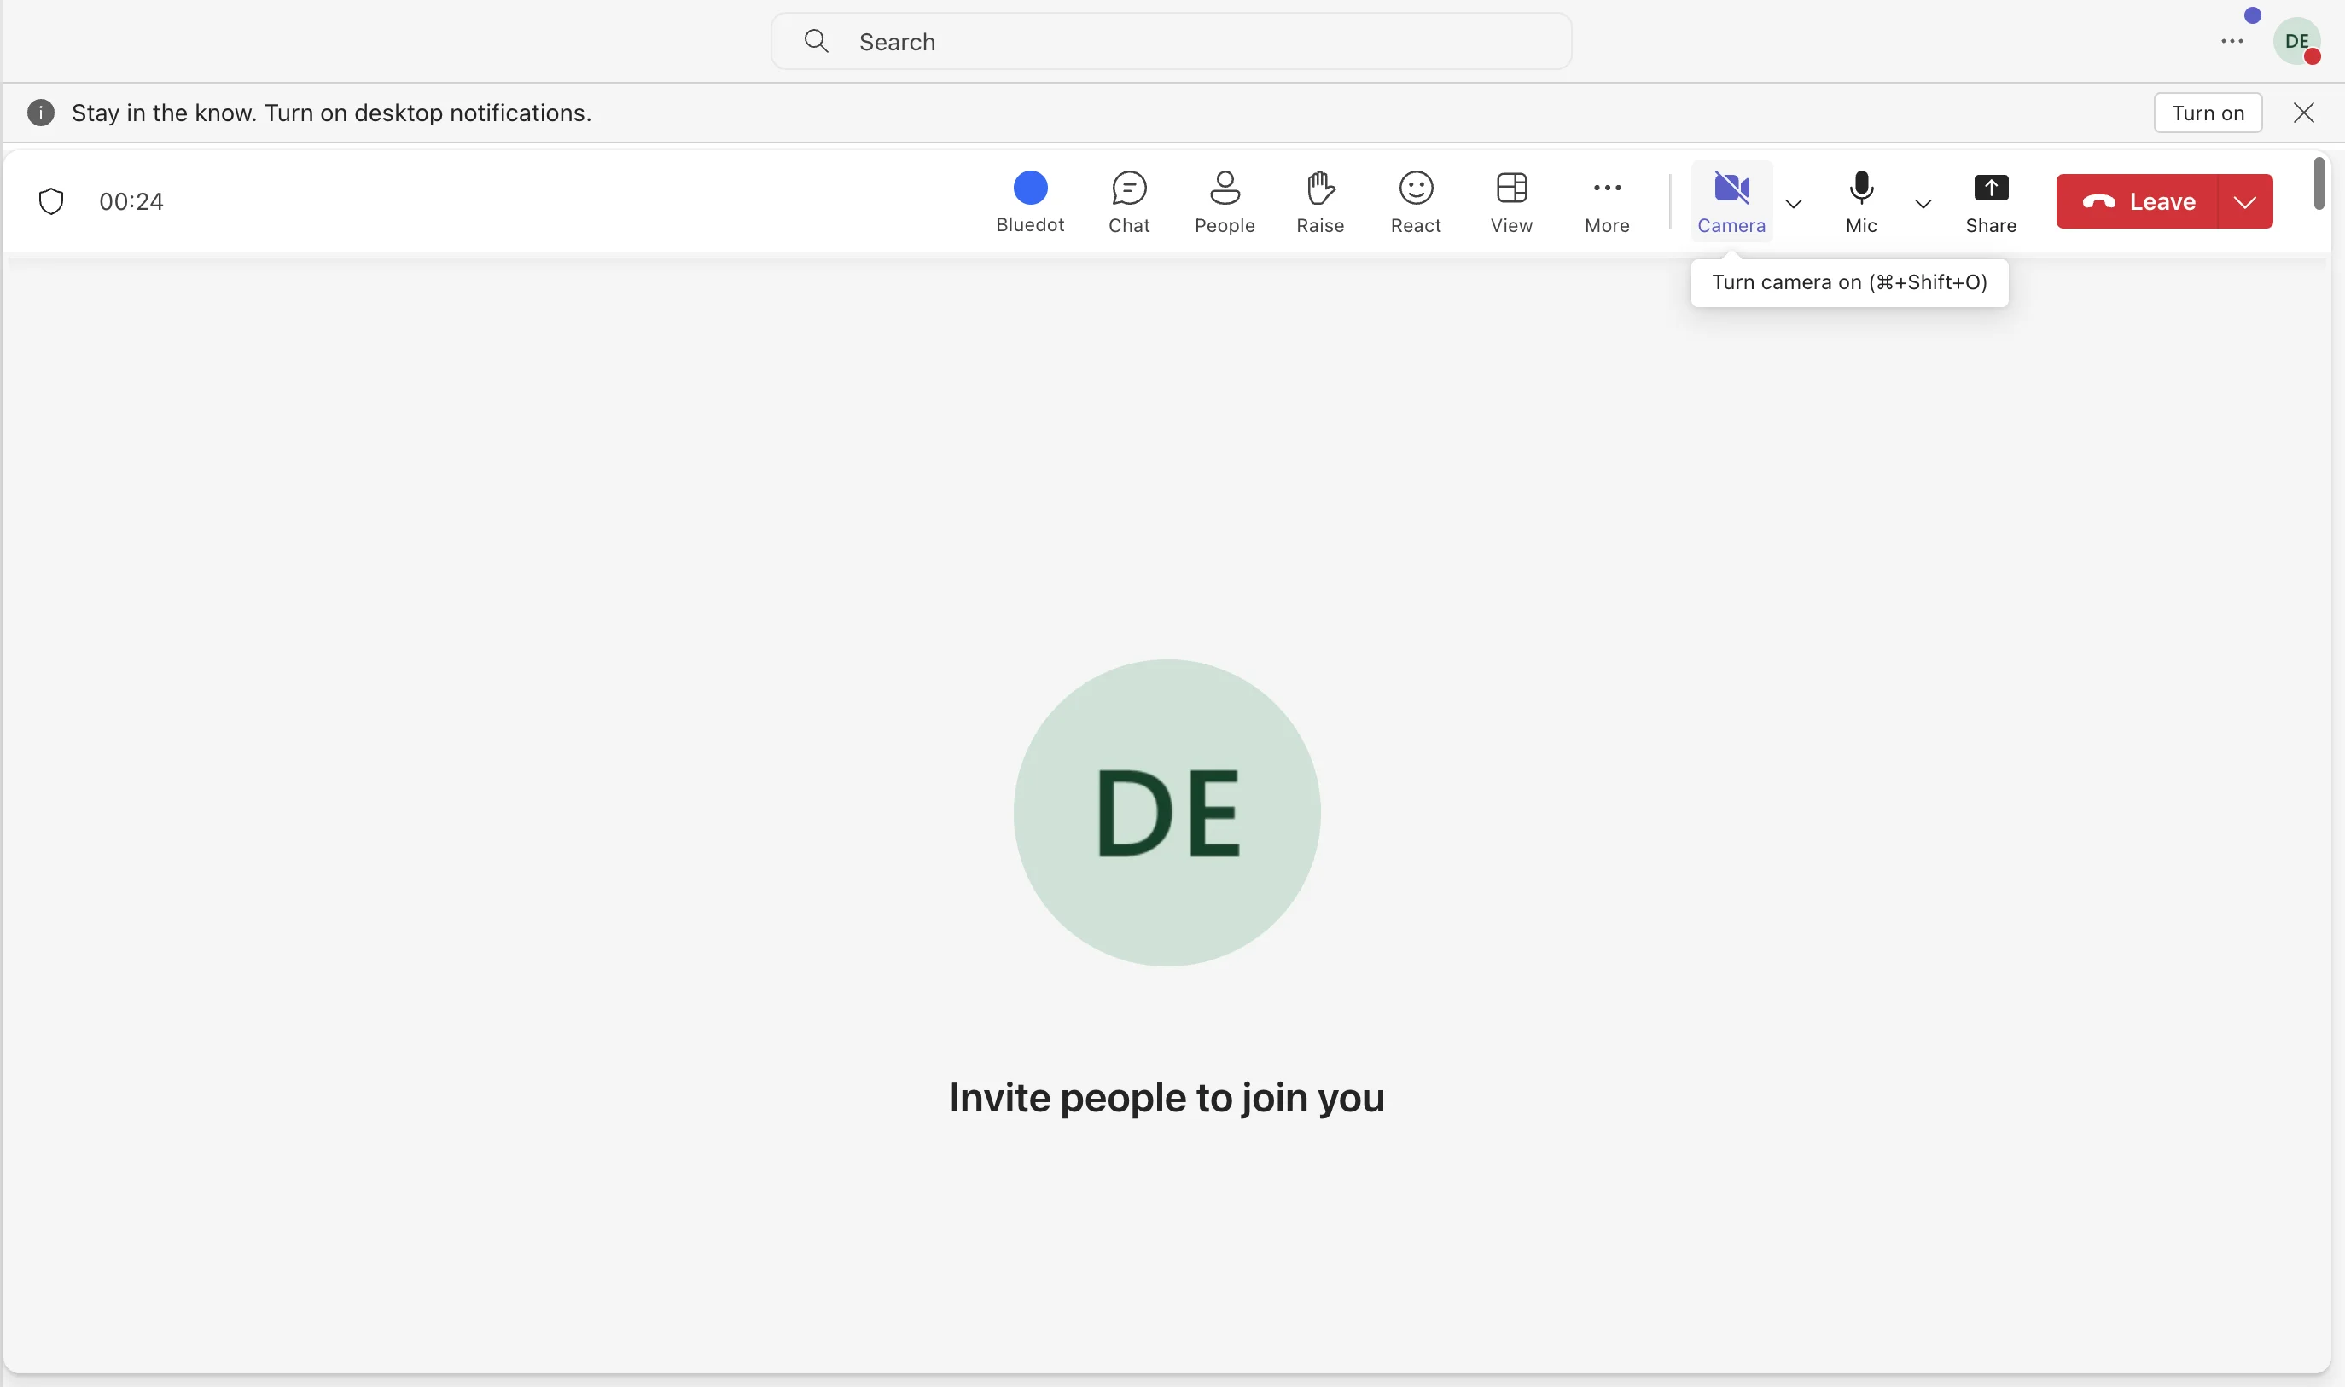Click the user profile avatar
The height and width of the screenshot is (1387, 2345).
(x=2297, y=38)
